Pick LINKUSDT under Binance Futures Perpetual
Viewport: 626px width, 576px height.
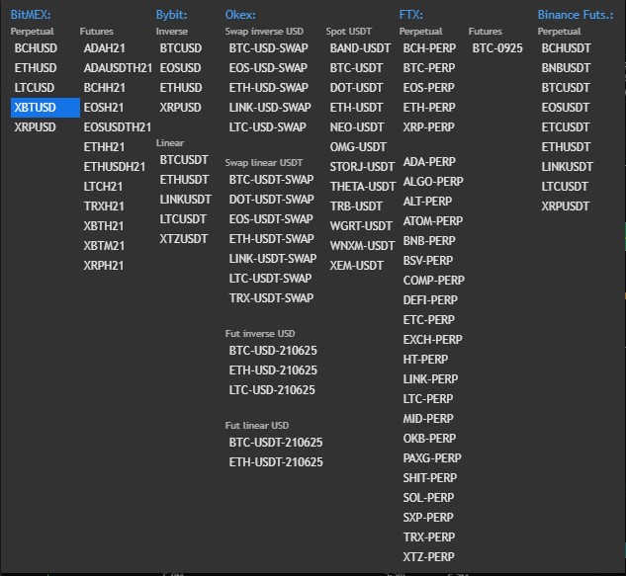point(567,167)
